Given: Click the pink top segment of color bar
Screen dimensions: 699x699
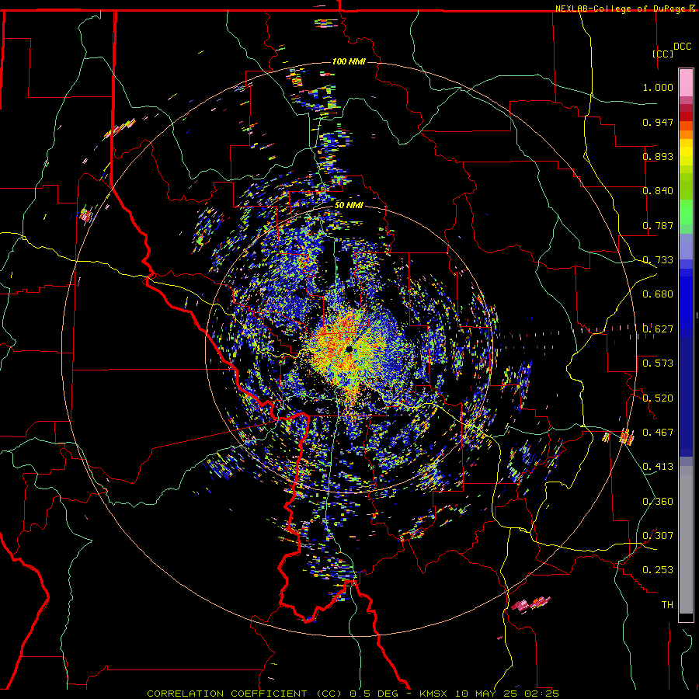Looking at the screenshot, I should tap(686, 82).
